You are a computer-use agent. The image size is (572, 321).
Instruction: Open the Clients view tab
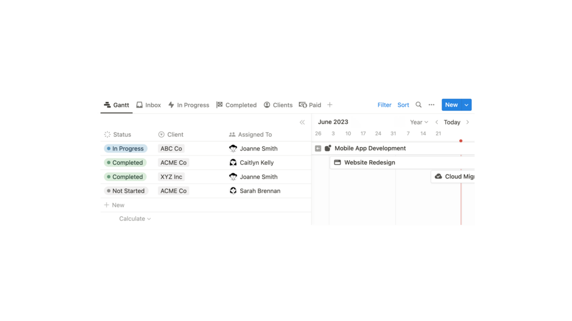[278, 105]
